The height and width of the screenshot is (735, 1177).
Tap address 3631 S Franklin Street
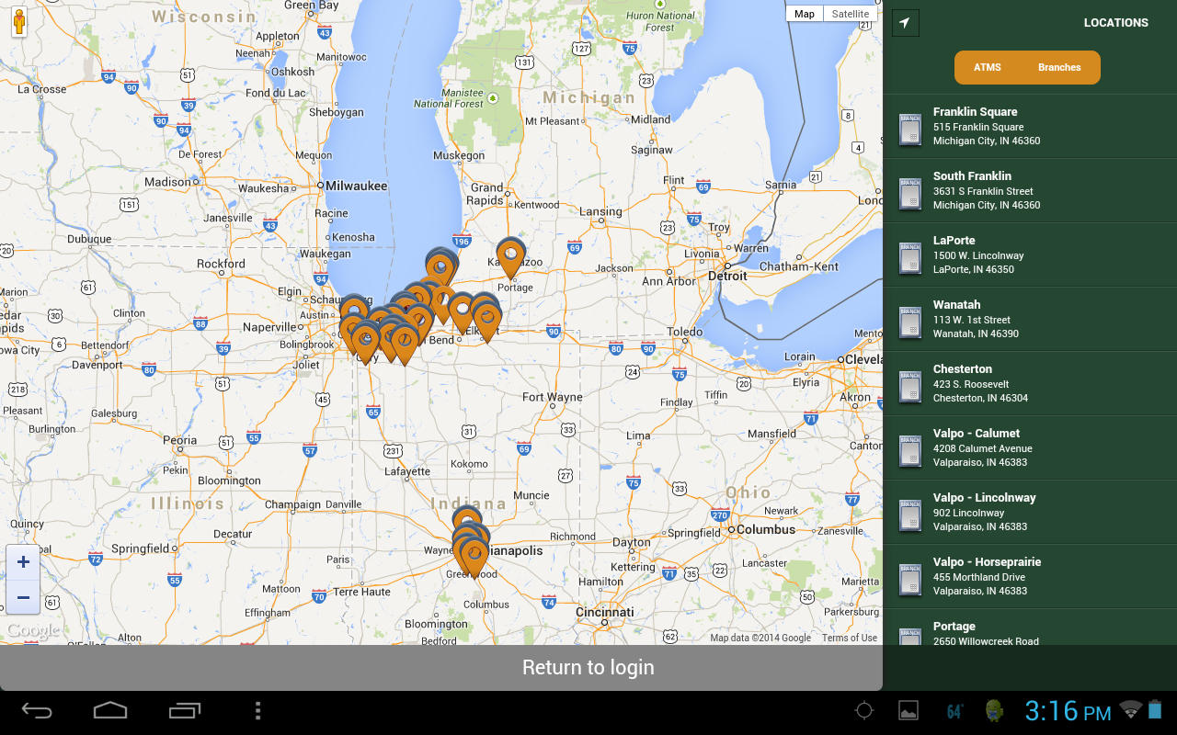(x=983, y=192)
